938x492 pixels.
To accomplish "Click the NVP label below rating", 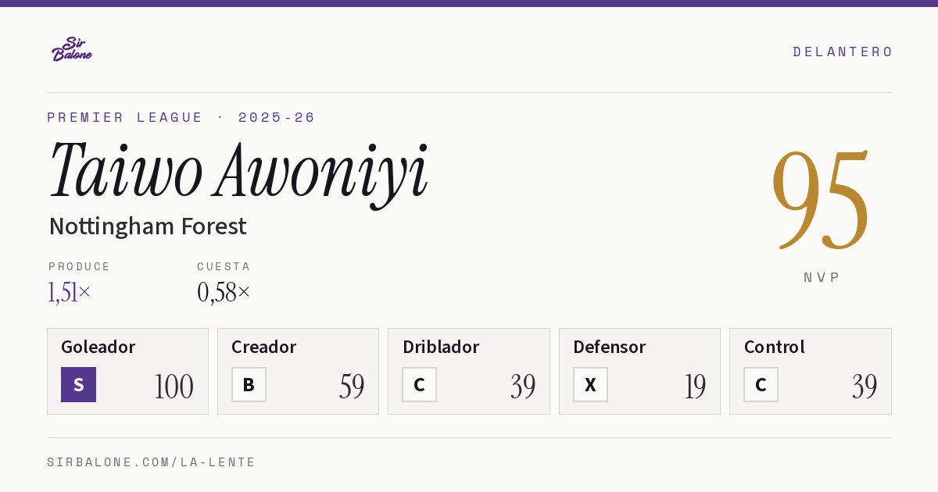I will (x=822, y=277).
